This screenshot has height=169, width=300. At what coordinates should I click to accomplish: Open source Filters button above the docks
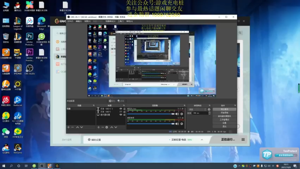121,101
